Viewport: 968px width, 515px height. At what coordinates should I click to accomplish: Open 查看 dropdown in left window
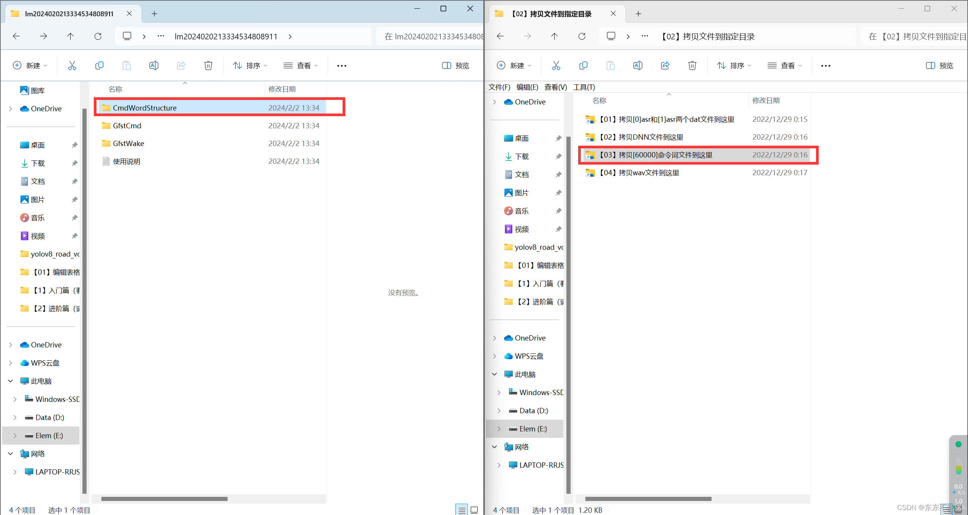tap(301, 66)
